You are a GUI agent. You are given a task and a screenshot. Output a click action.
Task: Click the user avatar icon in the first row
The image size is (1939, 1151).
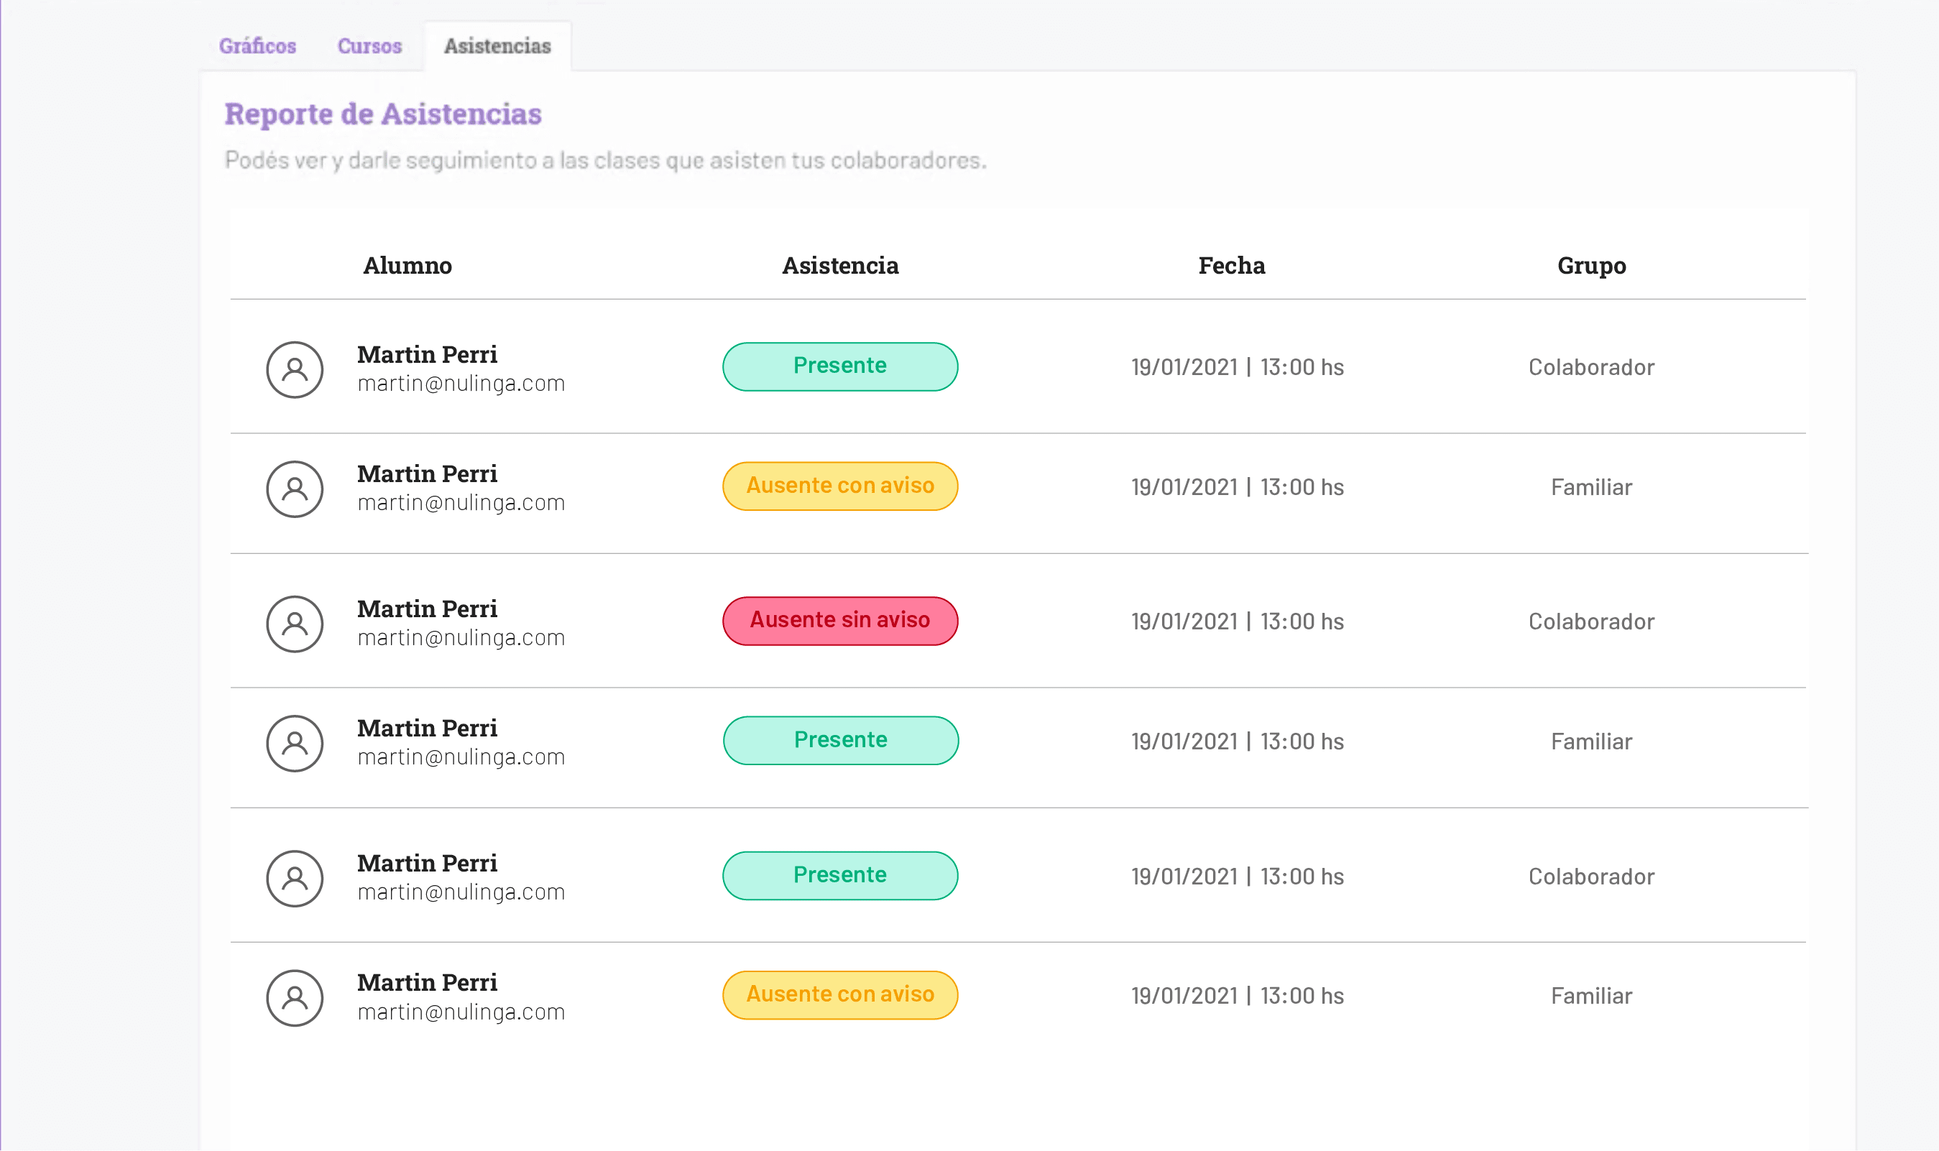tap(295, 370)
